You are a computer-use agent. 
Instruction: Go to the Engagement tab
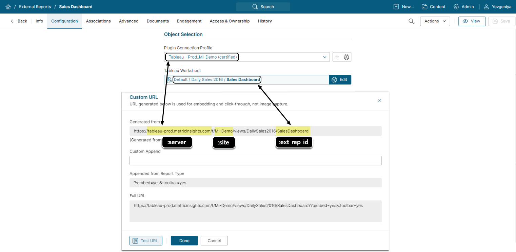(189, 21)
